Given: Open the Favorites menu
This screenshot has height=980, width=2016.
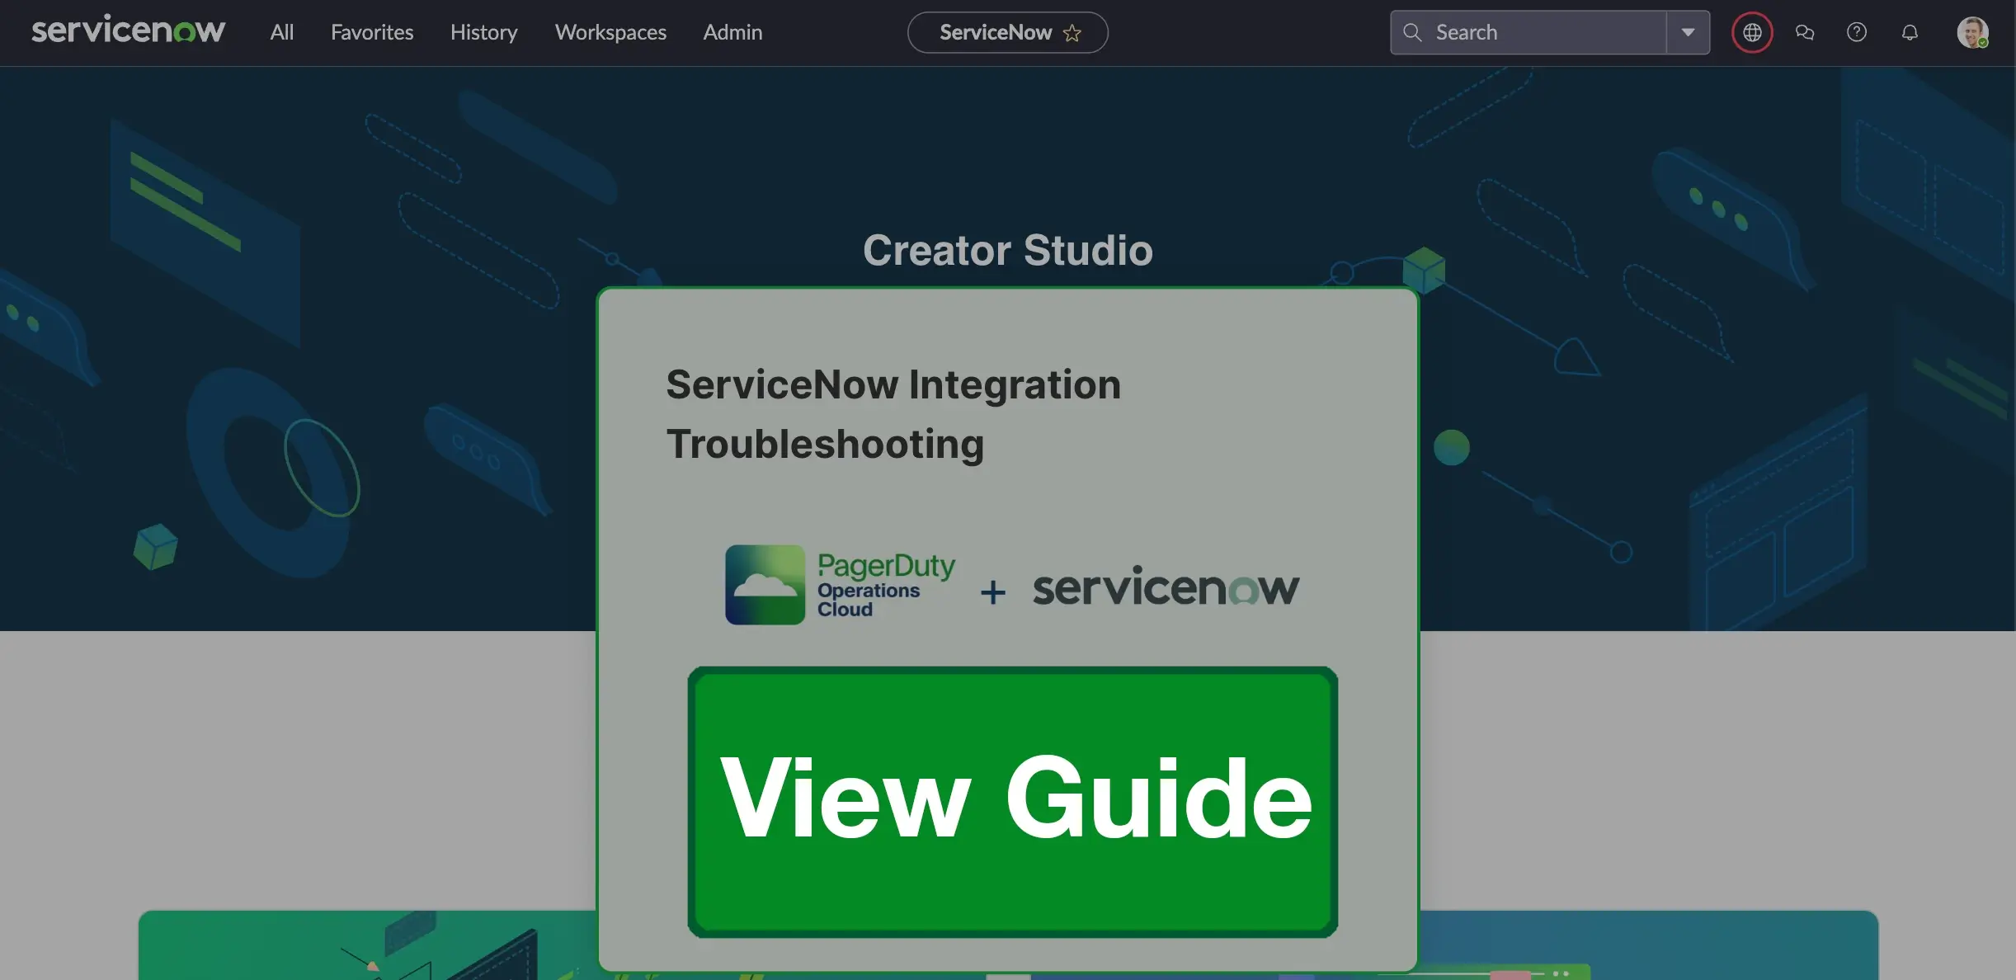Looking at the screenshot, I should tap(372, 32).
